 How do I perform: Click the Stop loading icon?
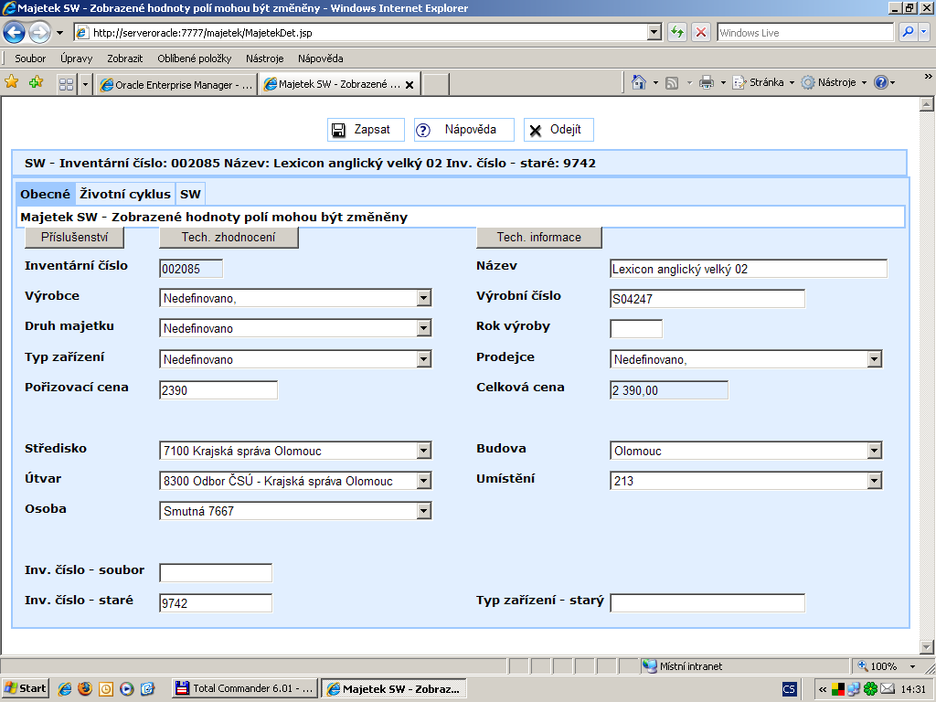click(701, 32)
